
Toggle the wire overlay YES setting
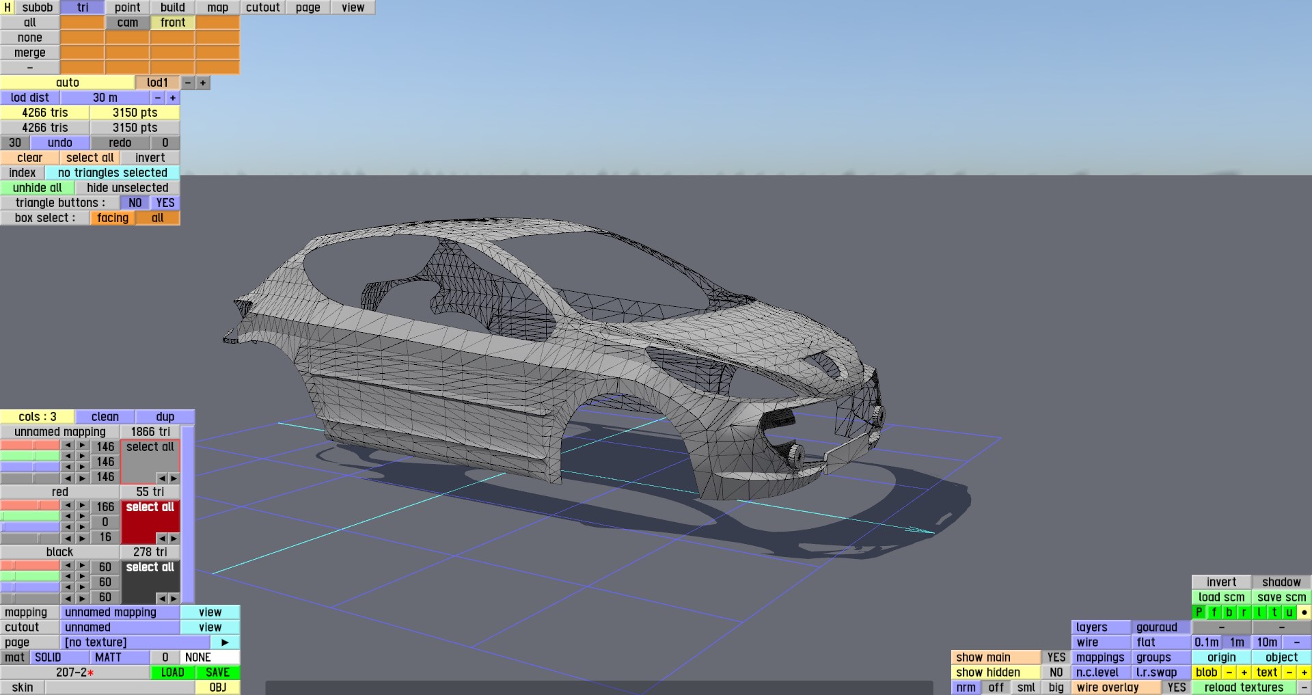click(x=1177, y=687)
